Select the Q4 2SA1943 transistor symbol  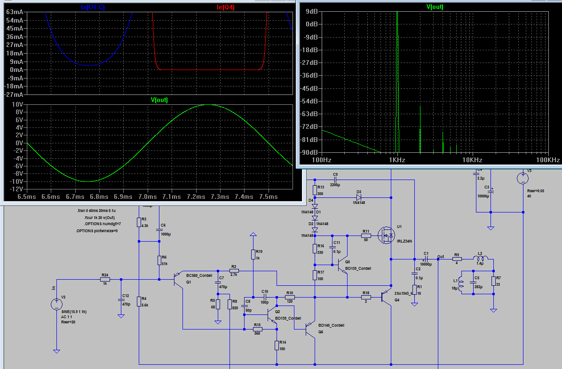387,298
